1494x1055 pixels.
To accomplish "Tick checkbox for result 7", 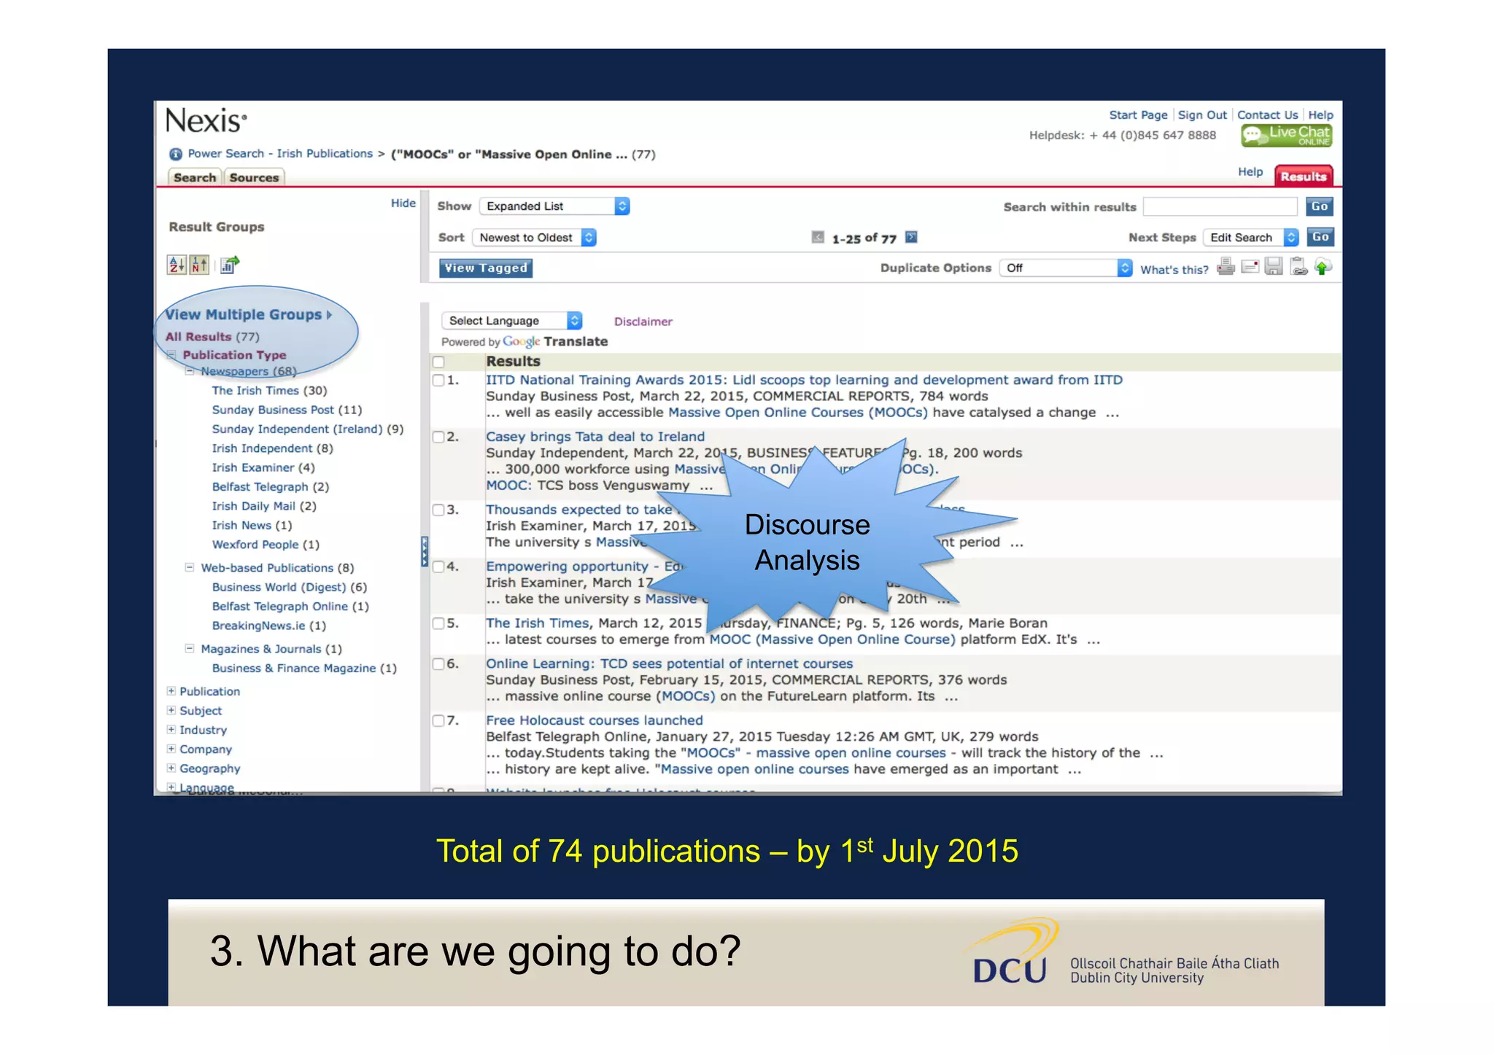I will coord(438,721).
